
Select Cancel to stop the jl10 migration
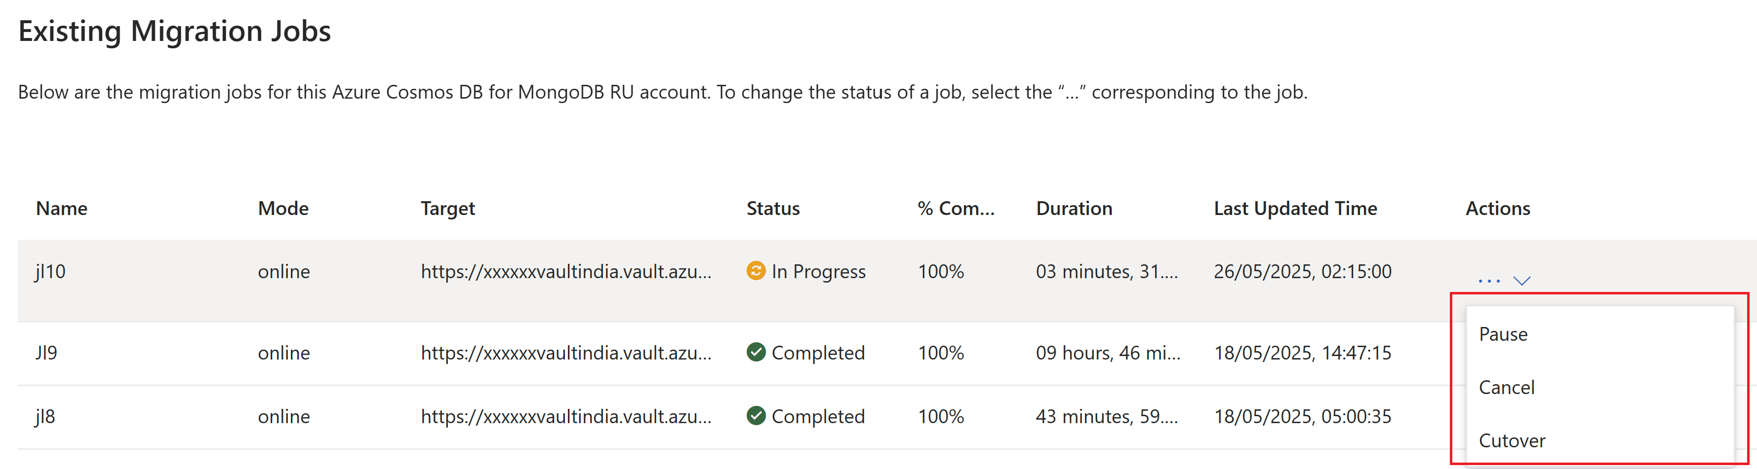pos(1507,387)
